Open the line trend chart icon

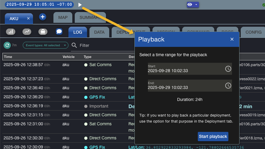(x=27, y=32)
